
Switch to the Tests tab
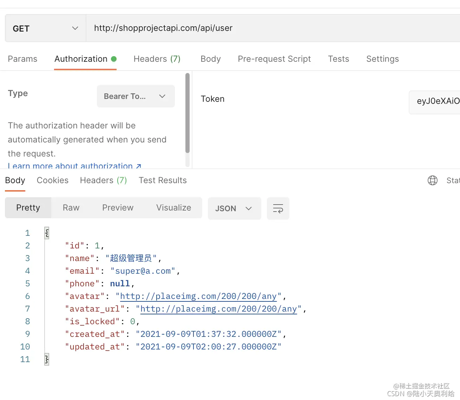[339, 59]
